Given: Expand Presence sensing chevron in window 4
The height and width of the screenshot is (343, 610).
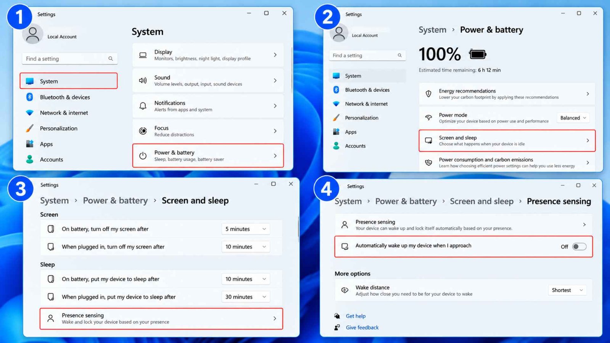Looking at the screenshot, I should (584, 224).
